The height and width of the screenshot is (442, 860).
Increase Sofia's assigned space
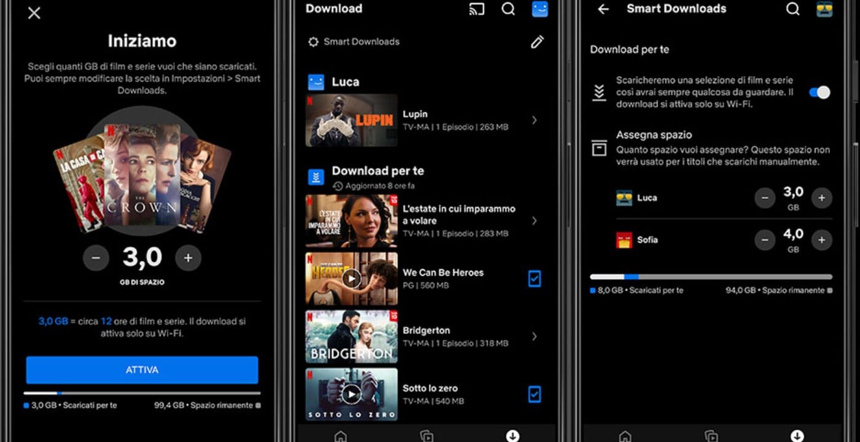[821, 240]
